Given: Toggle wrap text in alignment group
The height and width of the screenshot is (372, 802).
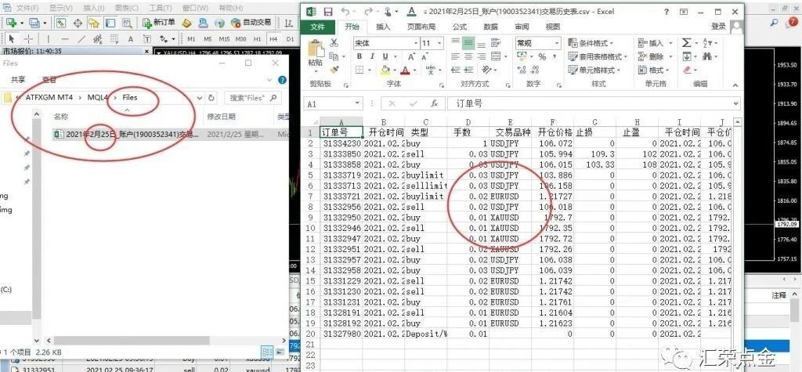Looking at the screenshot, I should click(494, 43).
